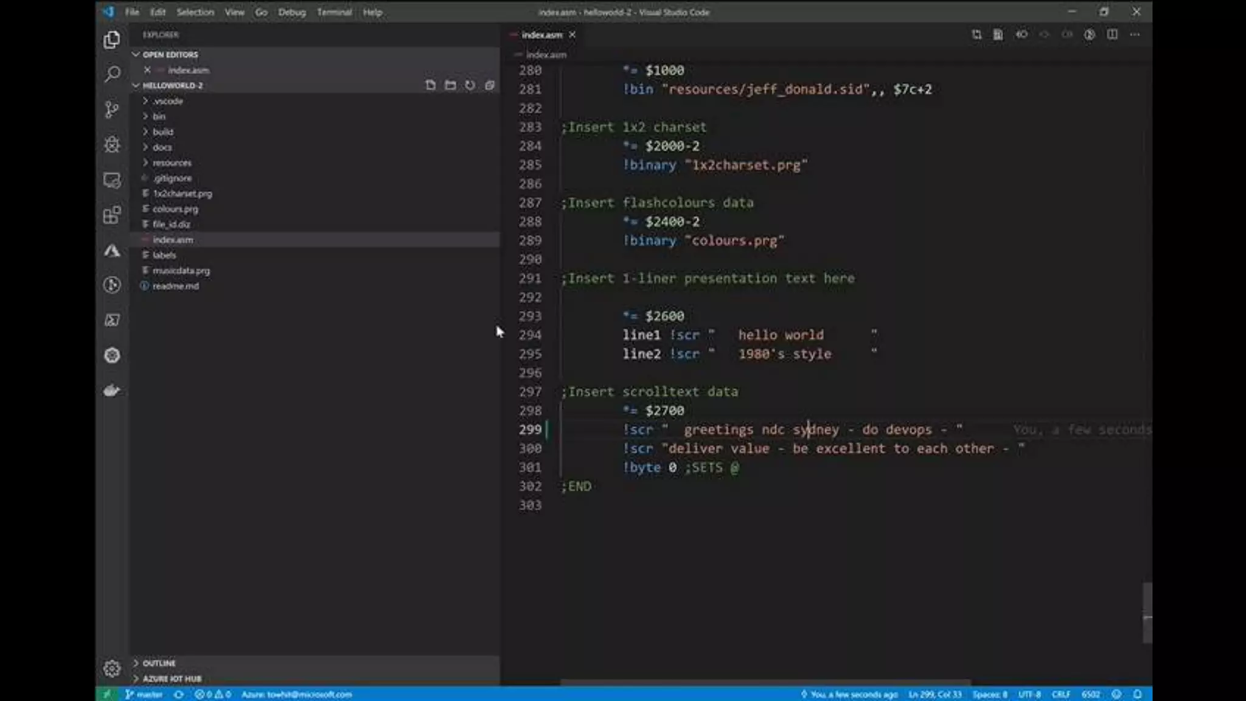This screenshot has width=1246, height=701.
Task: Open the Extensions view
Action: coord(112,215)
